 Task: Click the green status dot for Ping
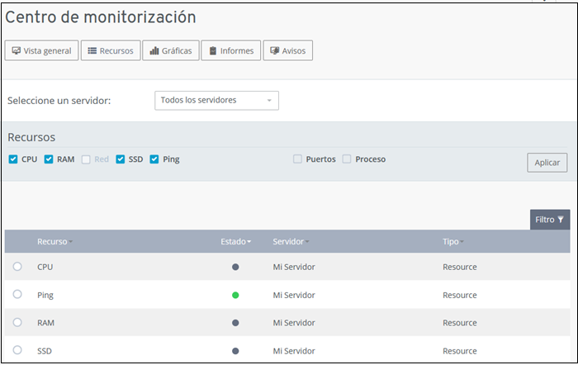[x=235, y=295]
